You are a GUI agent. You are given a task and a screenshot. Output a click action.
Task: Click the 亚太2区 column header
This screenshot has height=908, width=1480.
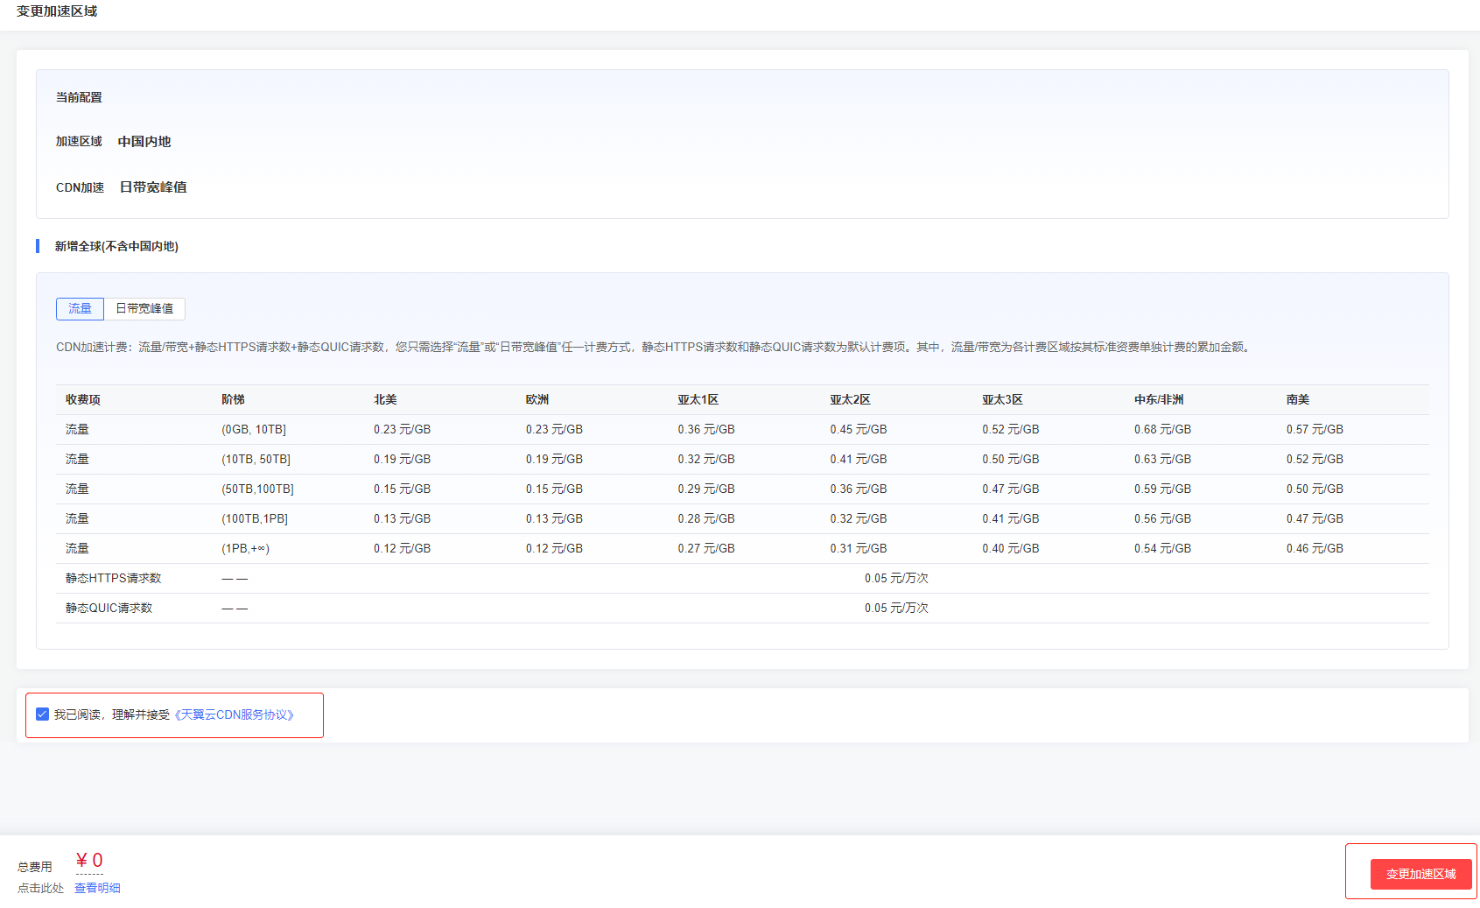[850, 399]
